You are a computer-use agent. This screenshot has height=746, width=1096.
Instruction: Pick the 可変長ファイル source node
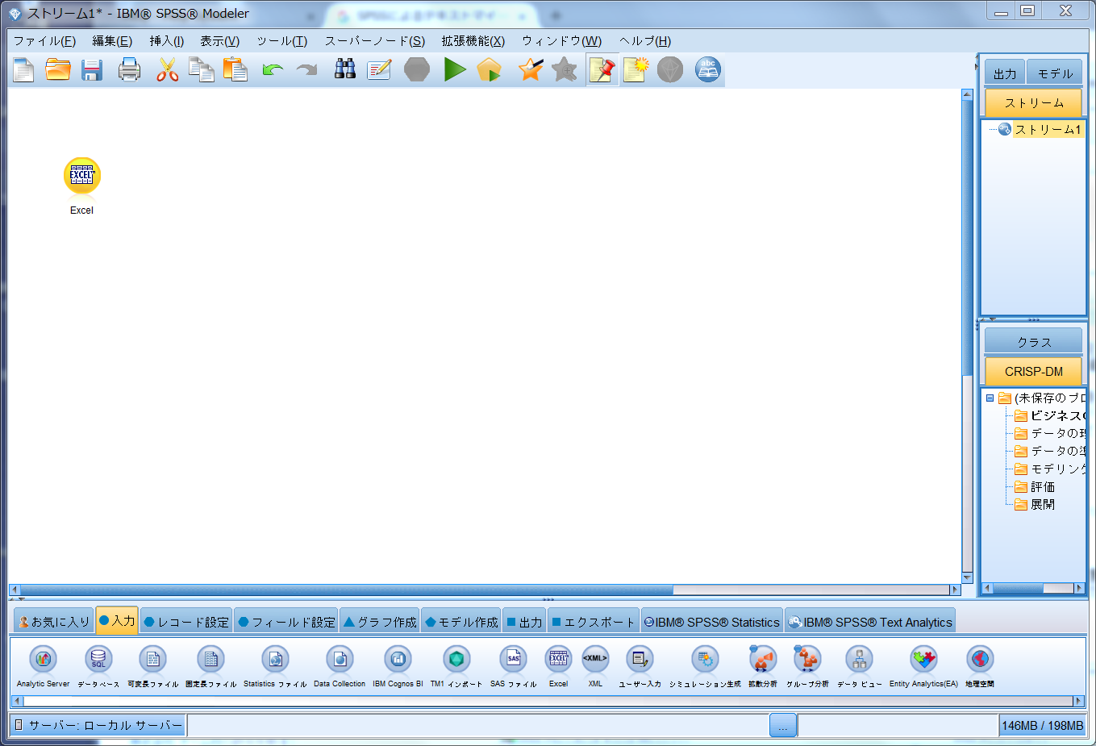point(152,660)
